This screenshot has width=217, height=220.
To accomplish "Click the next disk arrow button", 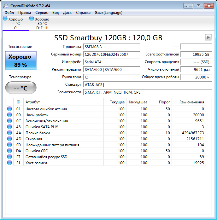I will pyautogui.click(x=208, y=37).
